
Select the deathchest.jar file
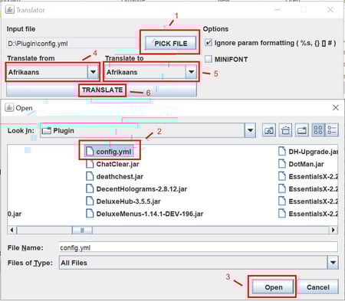click(114, 176)
